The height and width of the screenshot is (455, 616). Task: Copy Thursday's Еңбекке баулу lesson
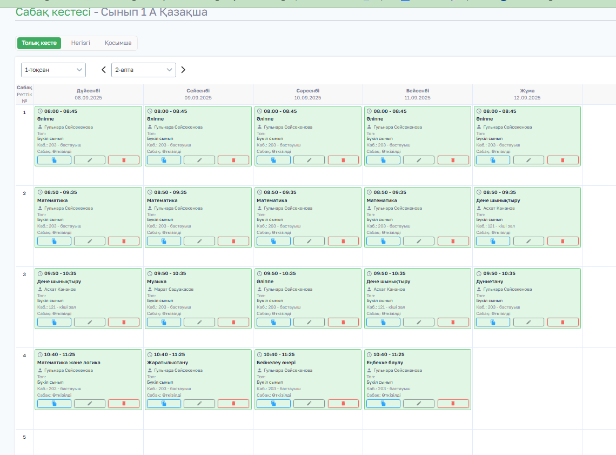[383, 404]
